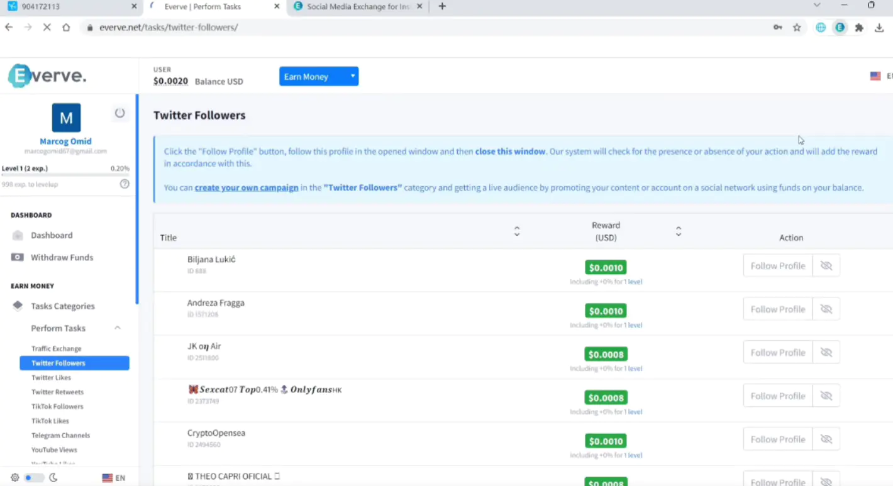Image resolution: width=893 pixels, height=486 pixels.
Task: Open the create your own campaign link
Action: (x=247, y=187)
